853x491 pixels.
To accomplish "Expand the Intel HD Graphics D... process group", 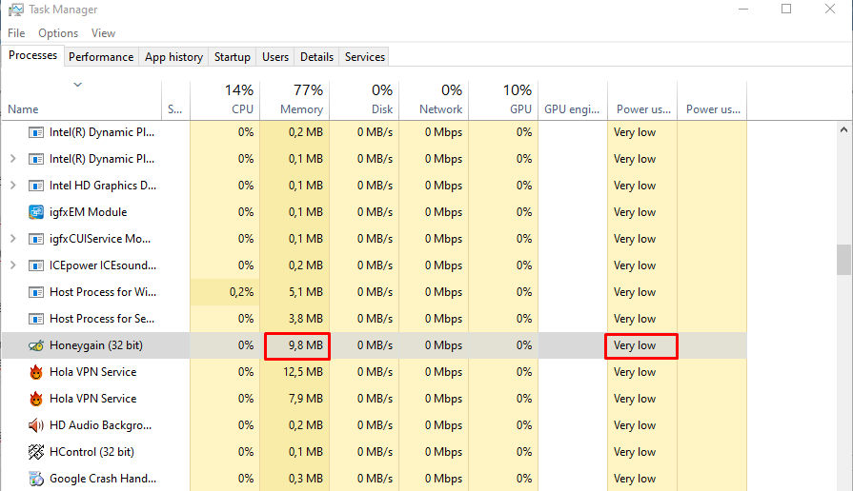I will point(13,186).
